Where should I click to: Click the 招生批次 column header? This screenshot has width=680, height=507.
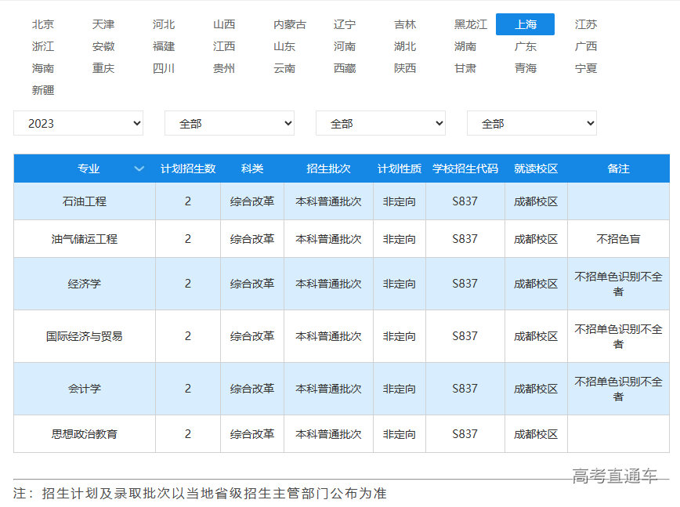328,168
